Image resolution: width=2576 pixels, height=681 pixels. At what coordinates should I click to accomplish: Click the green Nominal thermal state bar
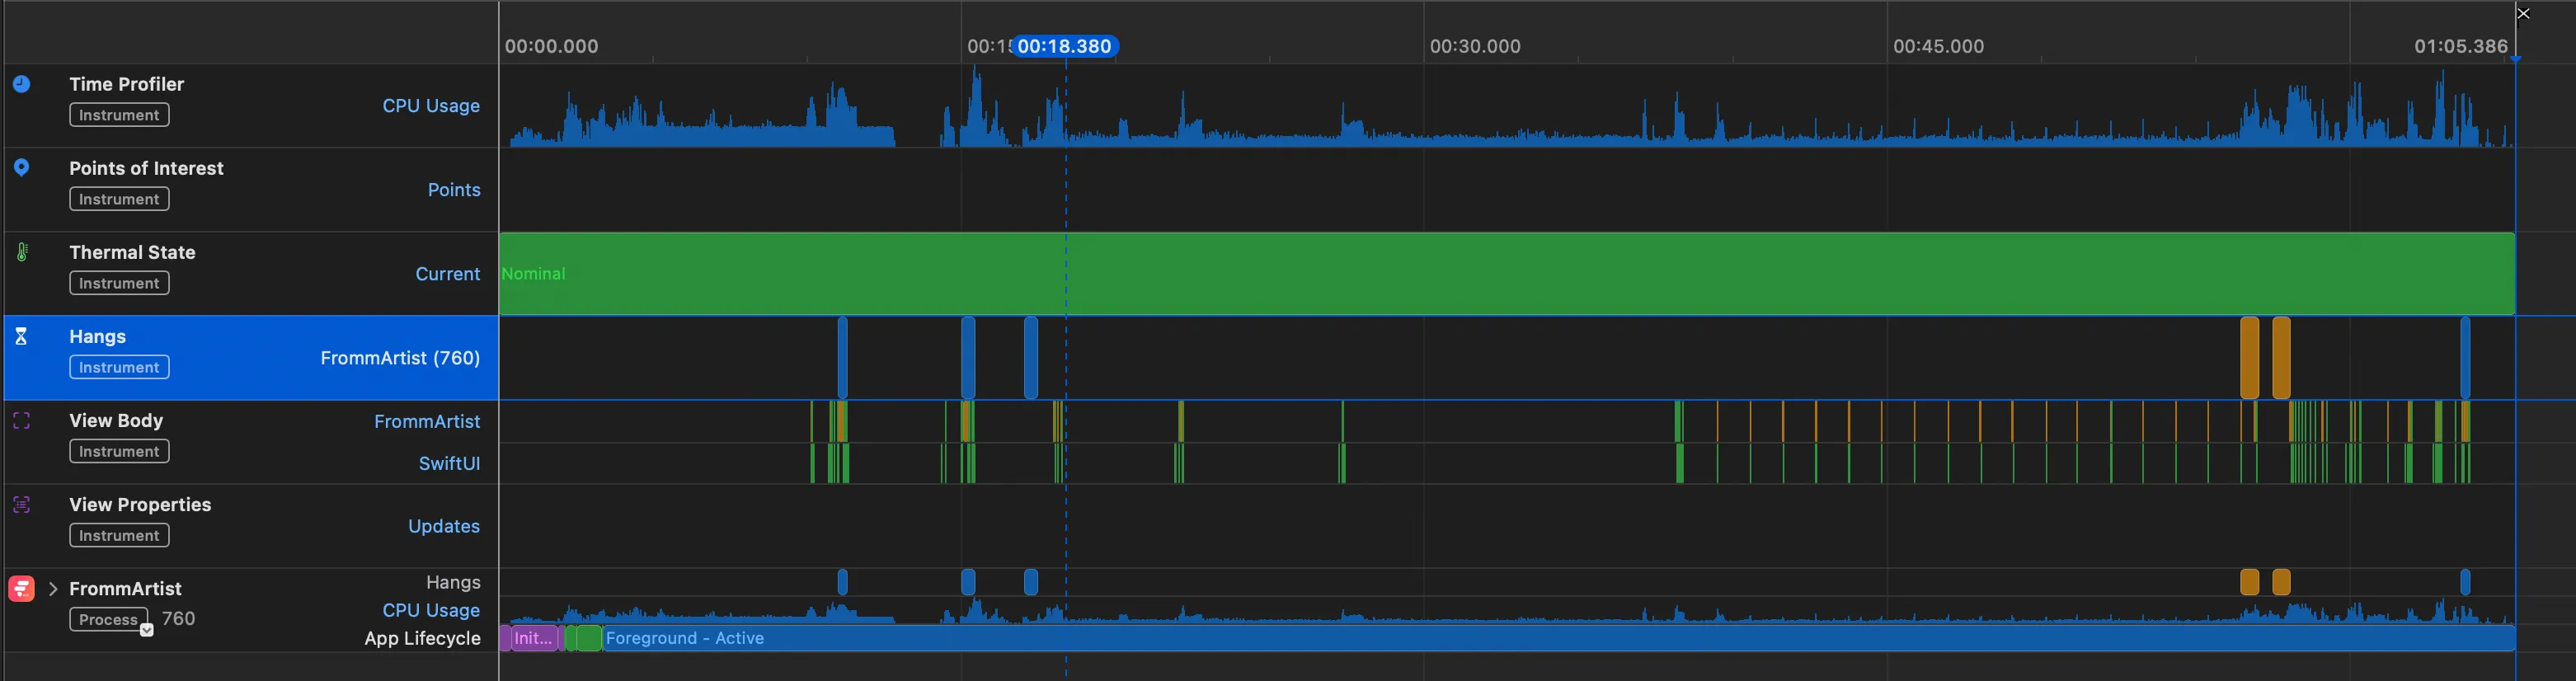point(1507,273)
